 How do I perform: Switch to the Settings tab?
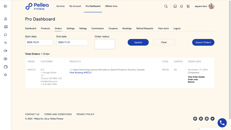[70, 28]
